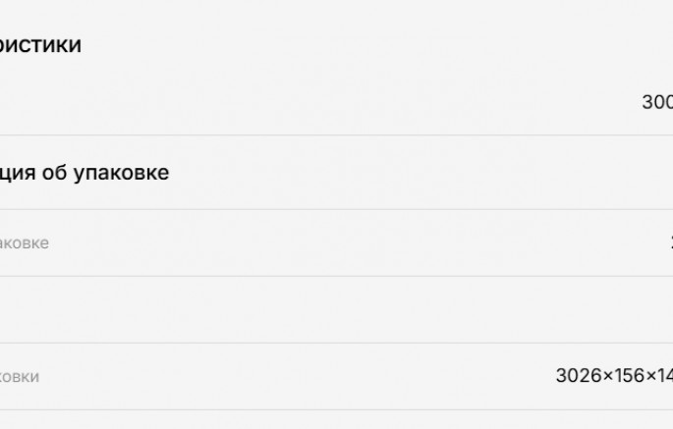Click the empty row above the "ковки" row
The image size is (673, 429).
click(x=336, y=310)
